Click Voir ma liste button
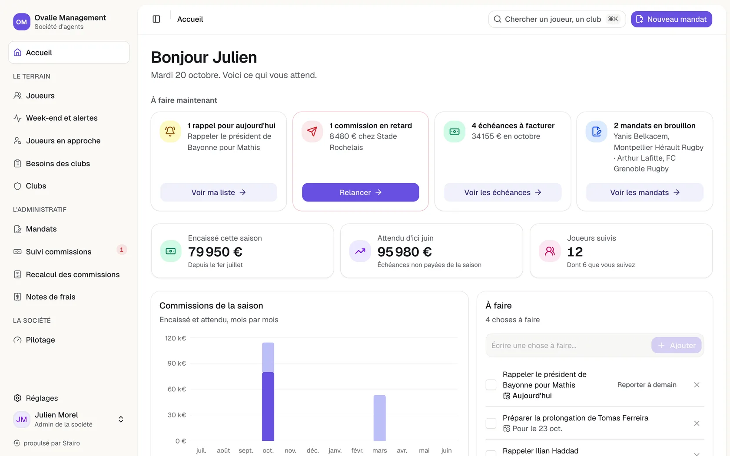Viewport: 730px width, 456px height. [219, 192]
